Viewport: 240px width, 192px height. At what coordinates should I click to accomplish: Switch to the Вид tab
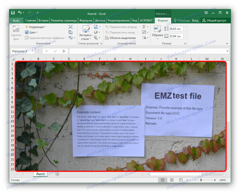coord(135,21)
